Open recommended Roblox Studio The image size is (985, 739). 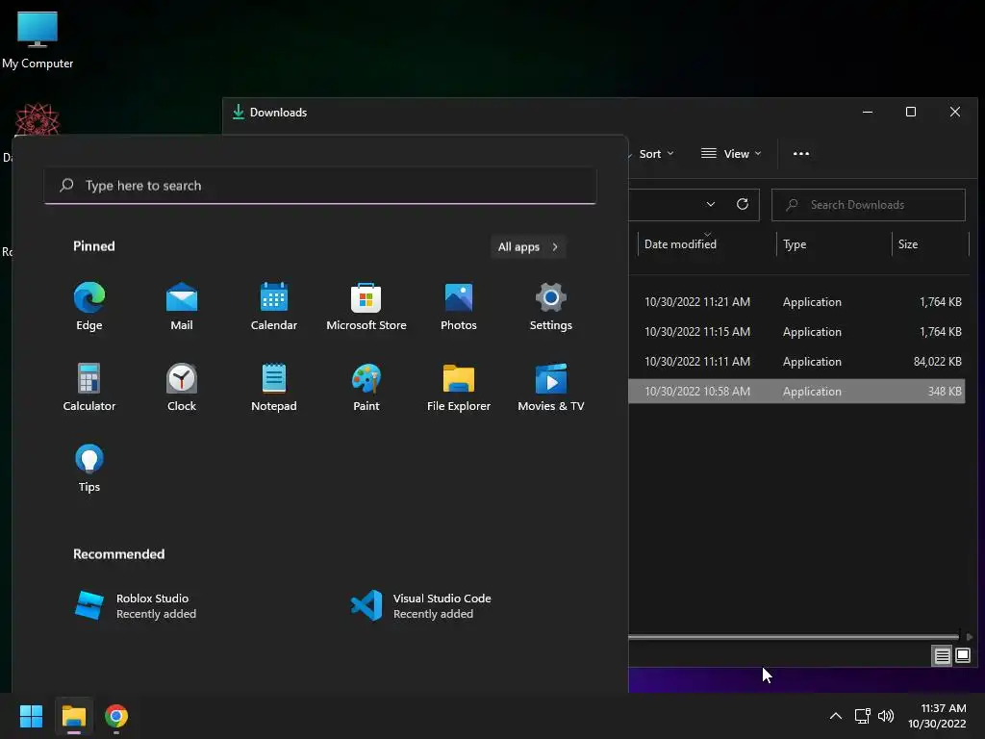click(136, 606)
